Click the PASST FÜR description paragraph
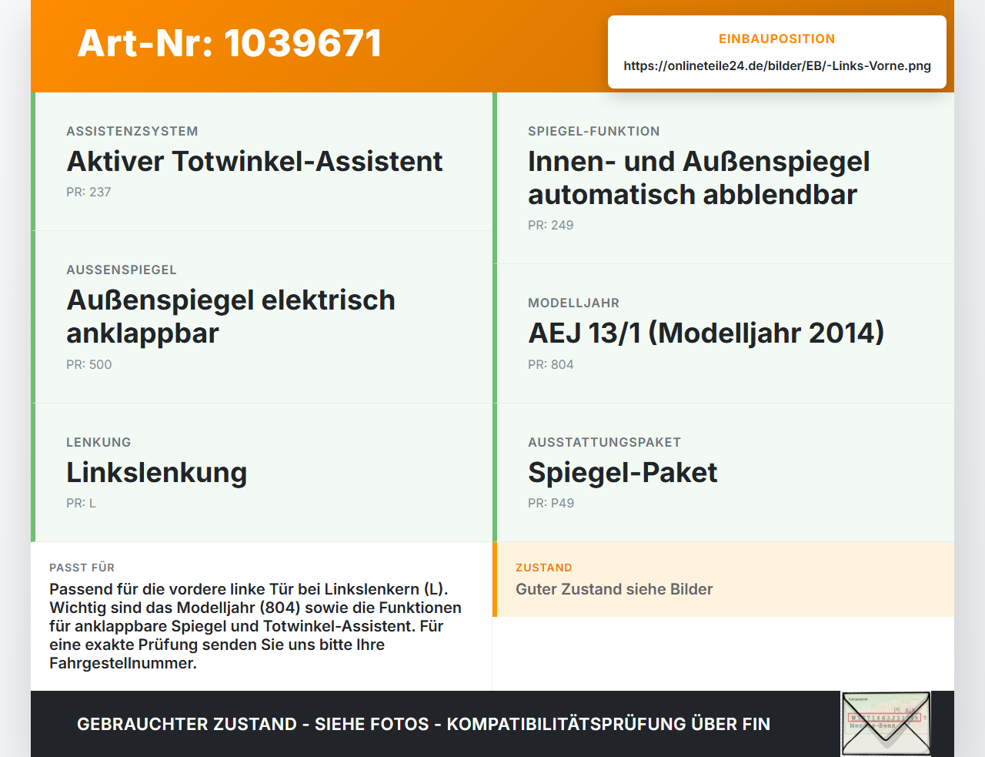This screenshot has height=757, width=985. (x=255, y=626)
